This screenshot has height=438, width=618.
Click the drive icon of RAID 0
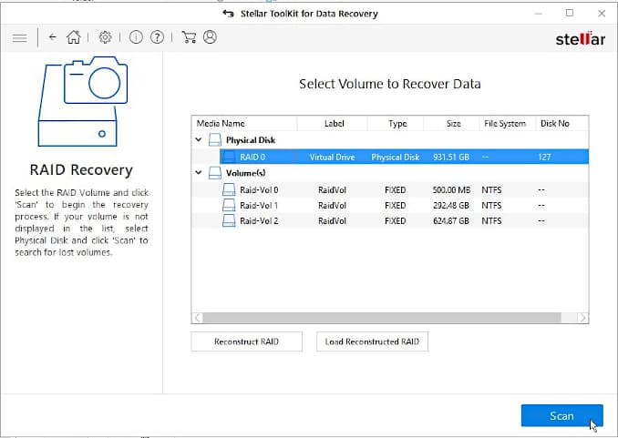pyautogui.click(x=229, y=157)
